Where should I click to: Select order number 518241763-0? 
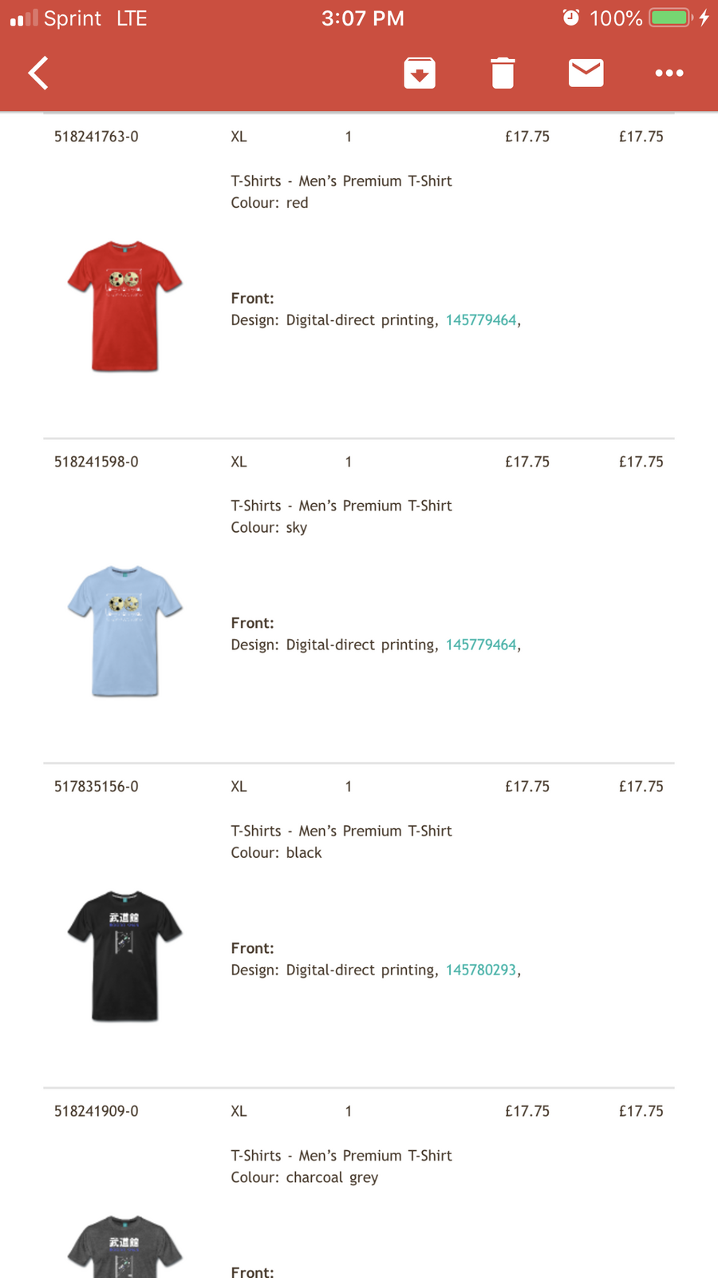point(97,137)
